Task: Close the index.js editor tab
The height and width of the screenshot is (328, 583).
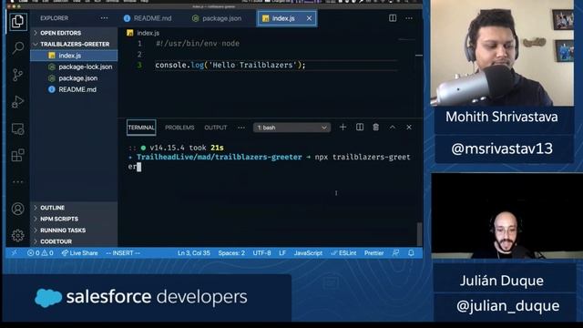Action: point(309,18)
